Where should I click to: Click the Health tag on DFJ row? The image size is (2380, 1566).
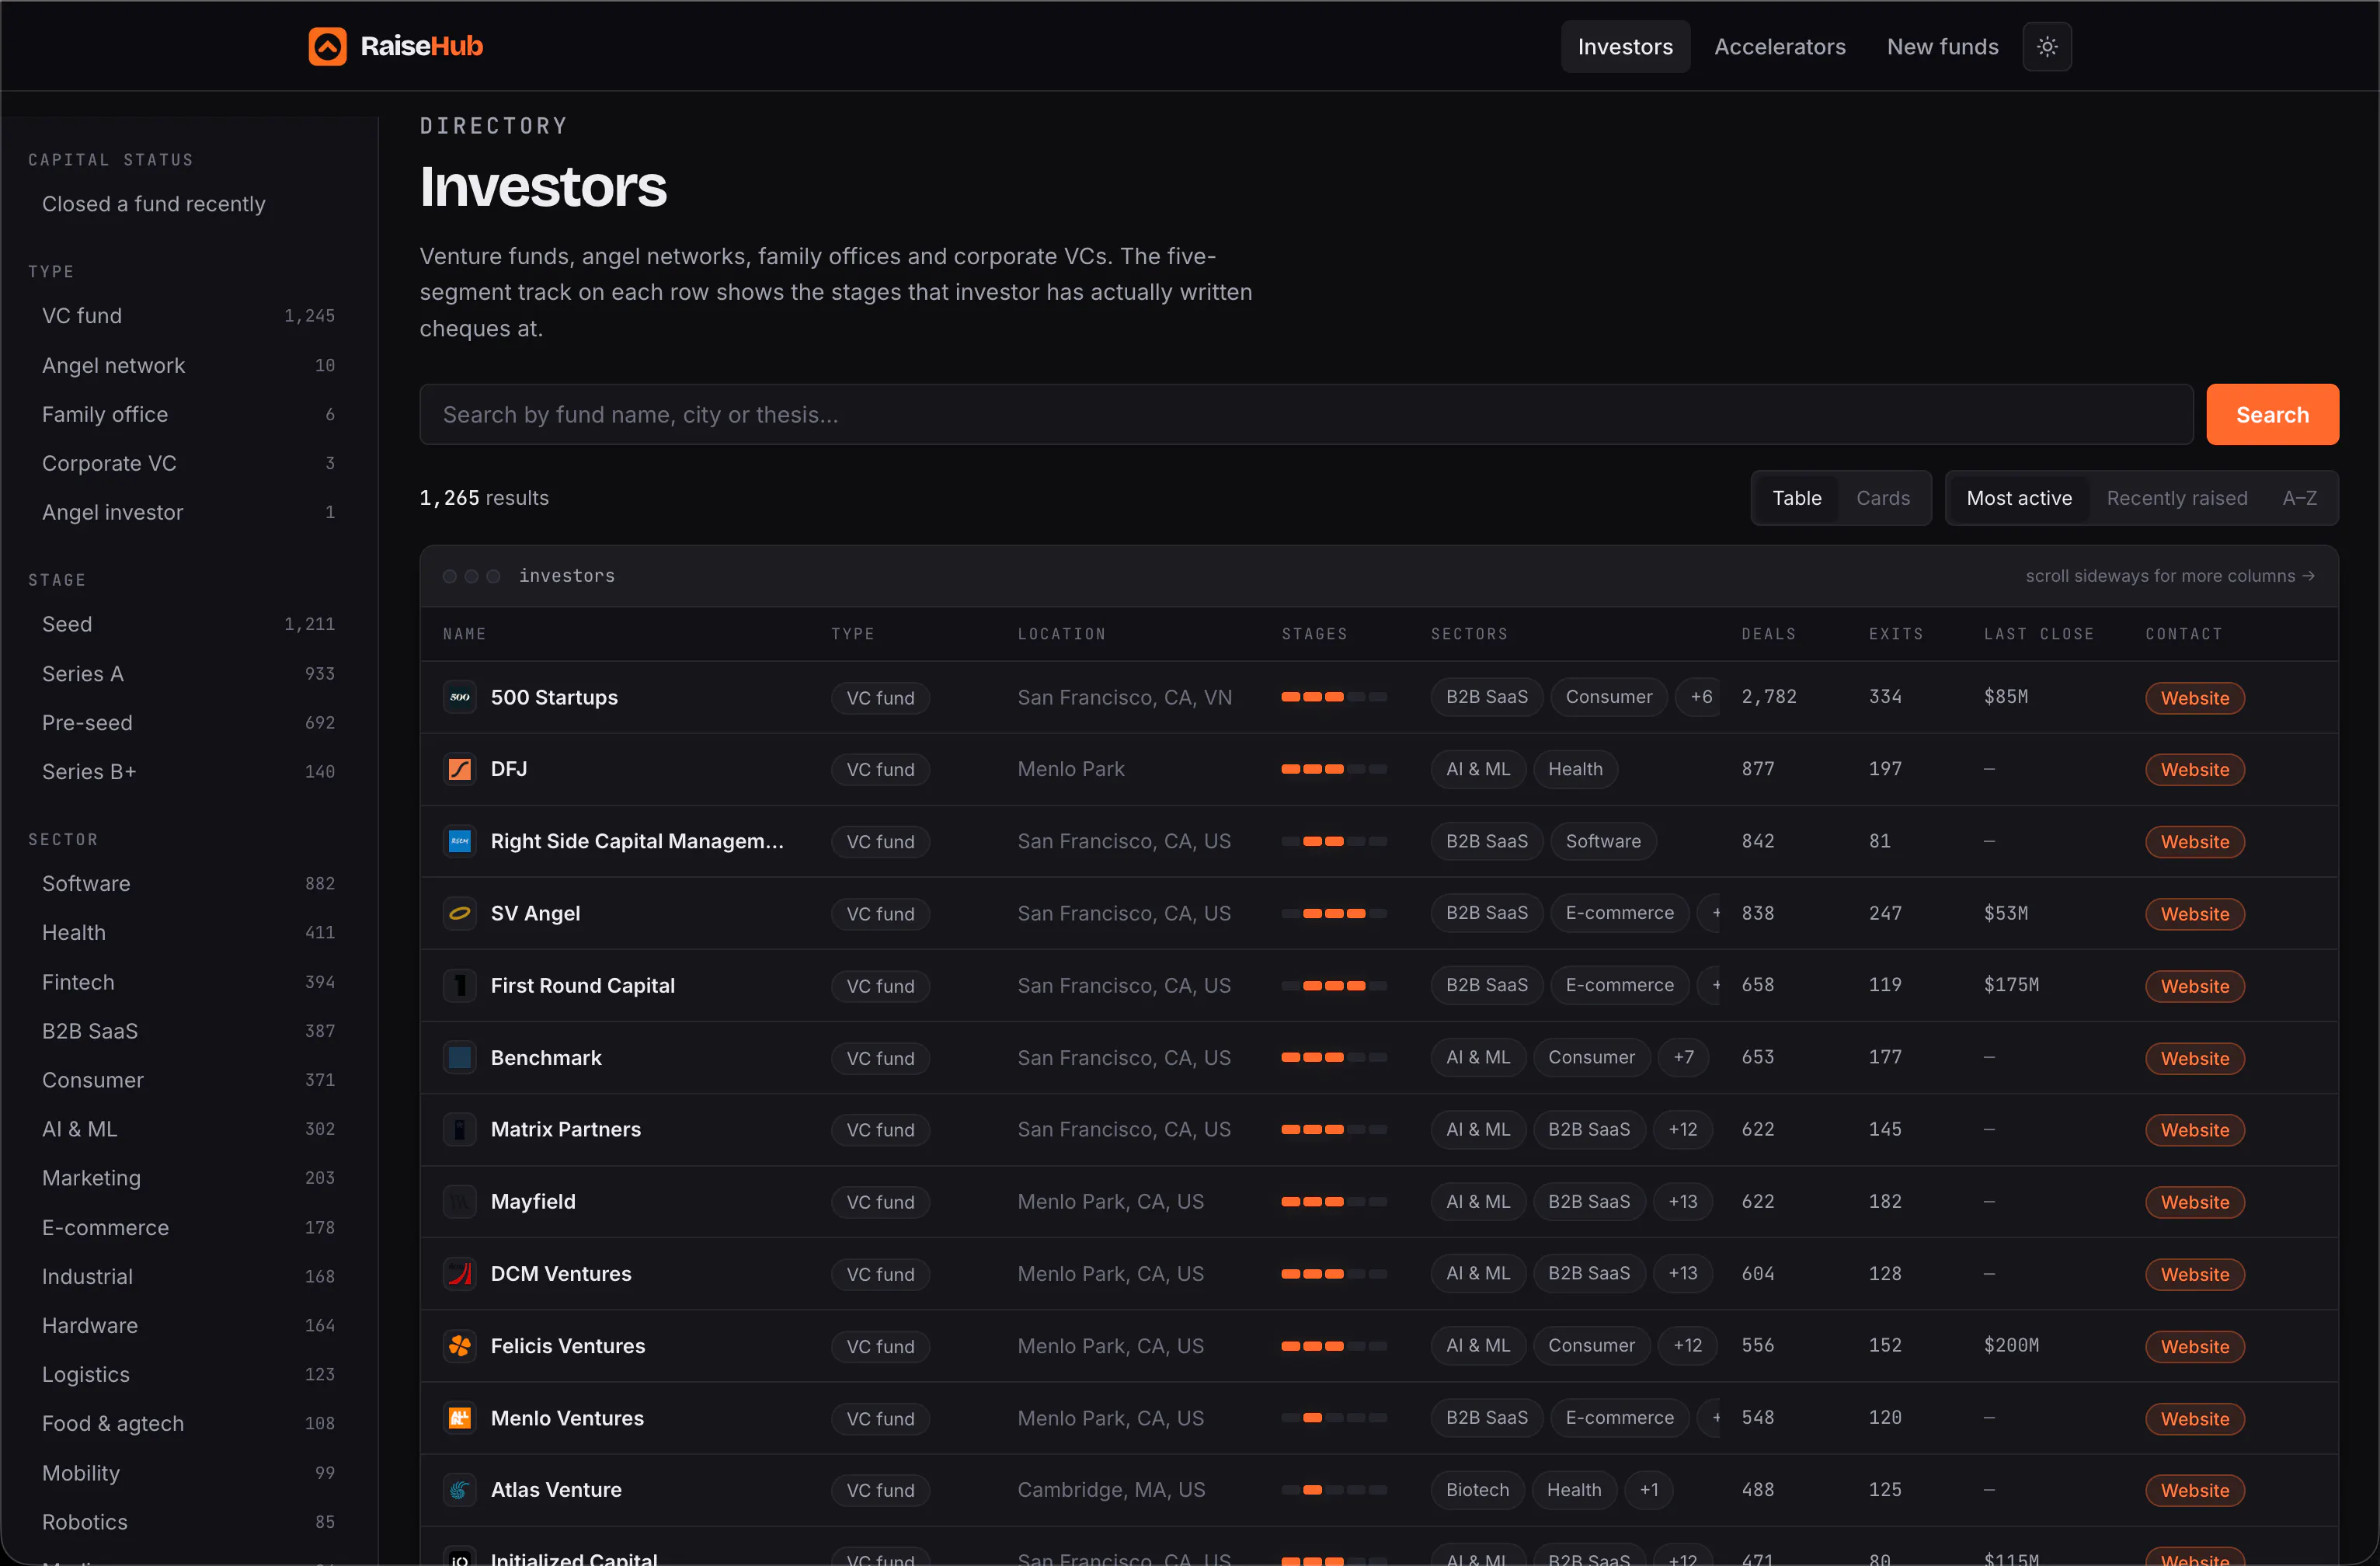(1575, 769)
